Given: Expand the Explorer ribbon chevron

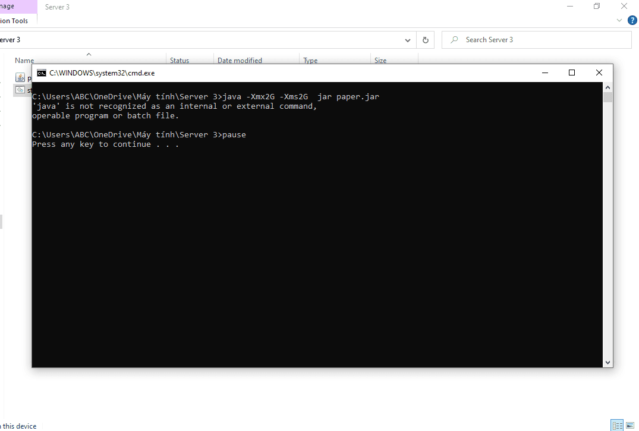Looking at the screenshot, I should click(619, 20).
